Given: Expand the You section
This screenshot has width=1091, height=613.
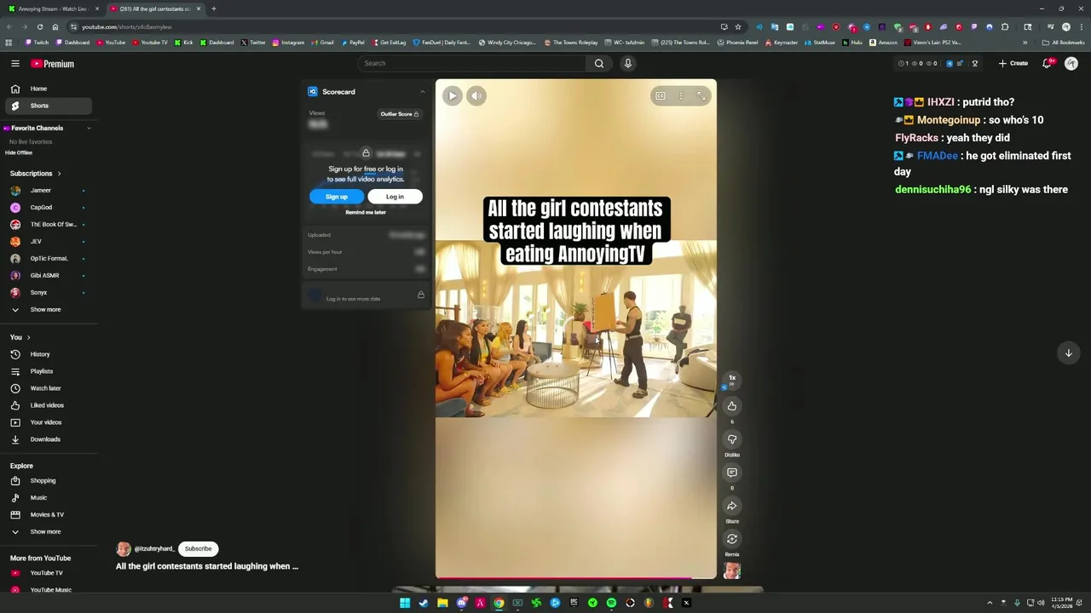Looking at the screenshot, I should click(x=20, y=337).
